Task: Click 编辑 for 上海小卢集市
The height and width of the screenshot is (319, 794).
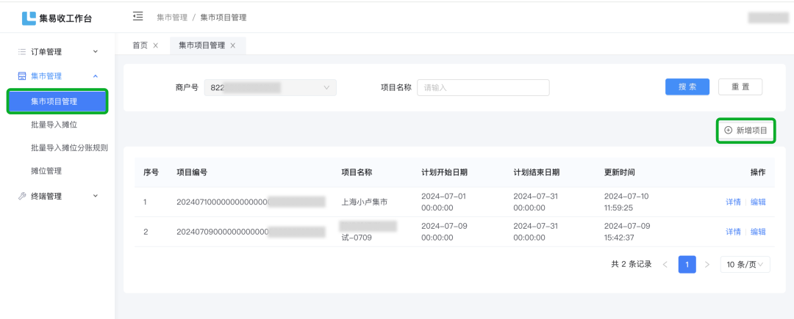Action: 758,202
